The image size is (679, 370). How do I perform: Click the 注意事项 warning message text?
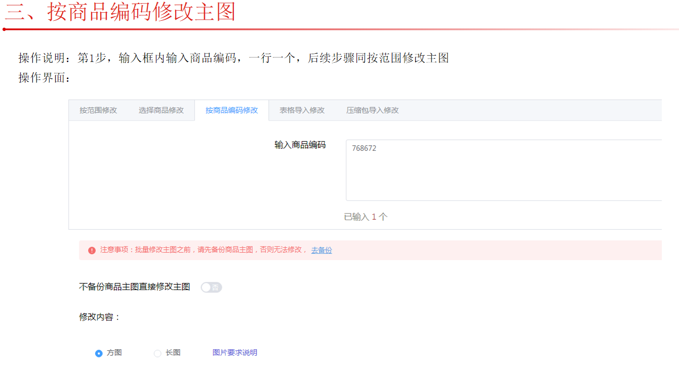tap(204, 250)
